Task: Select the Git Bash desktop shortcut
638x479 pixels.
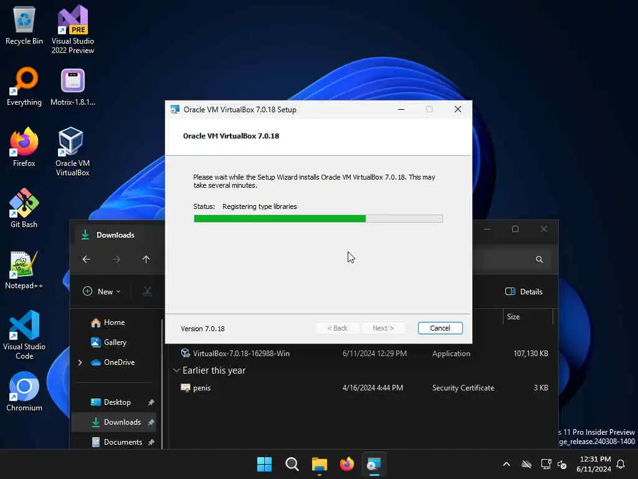Action: tap(24, 208)
